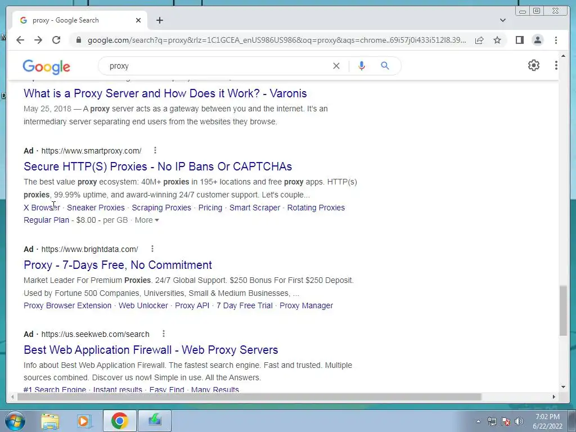
Task: Click the https://us.seekweb.com/search ad URL
Action: [95, 334]
